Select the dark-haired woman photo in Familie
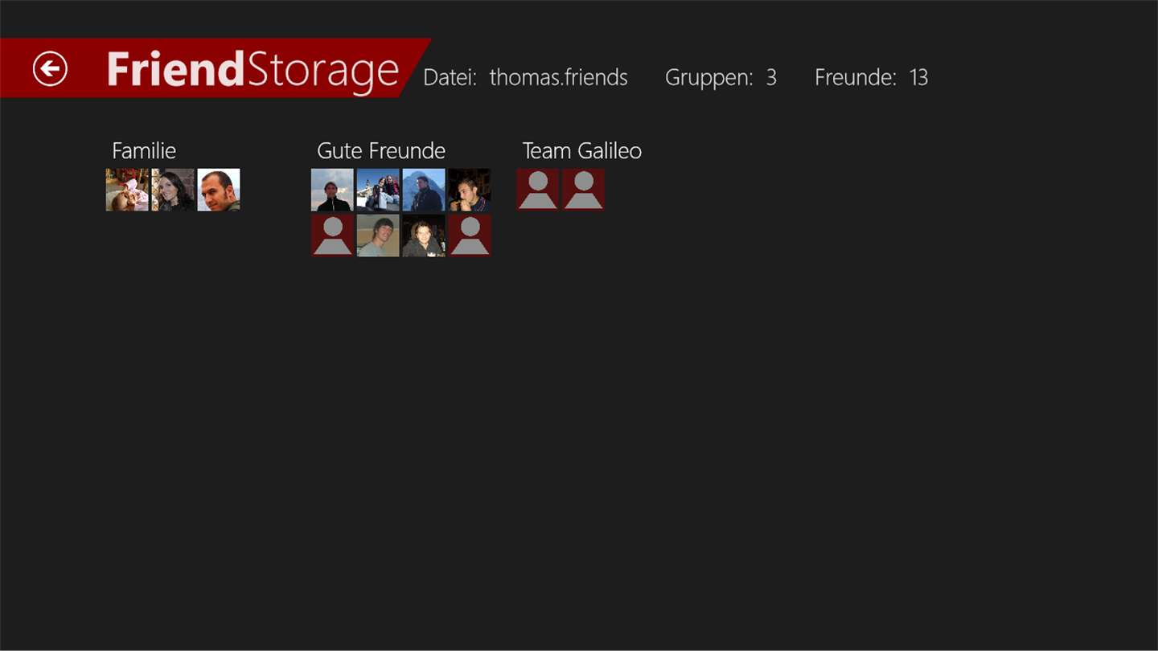This screenshot has width=1158, height=651. 173,190
